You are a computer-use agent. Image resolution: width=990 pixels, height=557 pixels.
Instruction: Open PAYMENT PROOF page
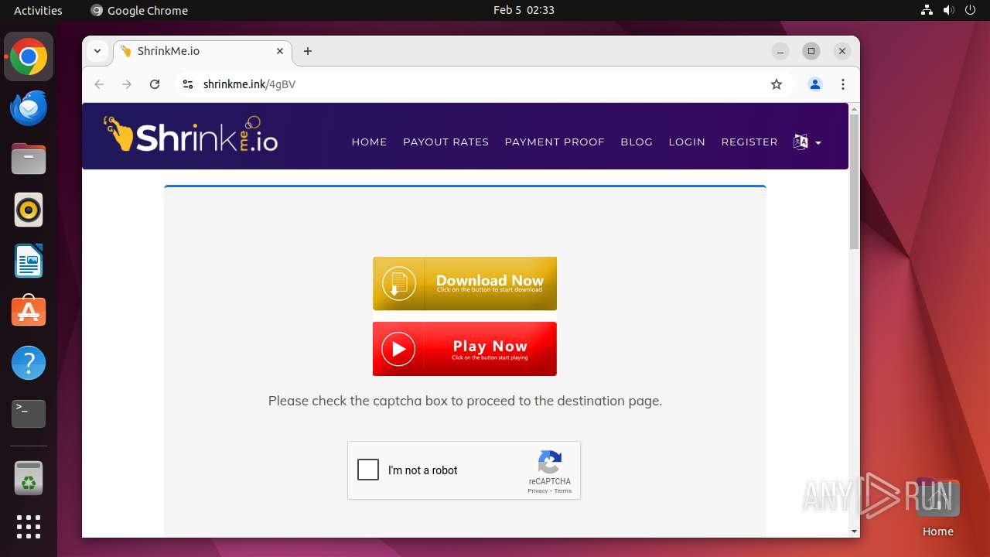[555, 142]
